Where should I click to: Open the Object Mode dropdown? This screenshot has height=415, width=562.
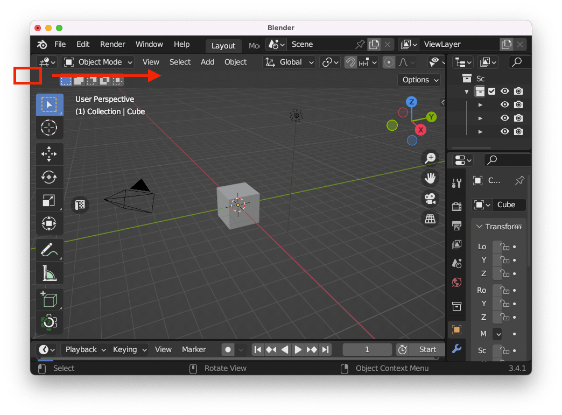[97, 62]
